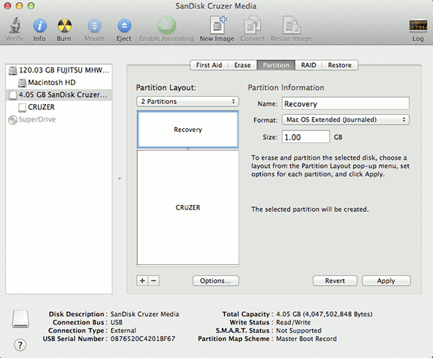Click the Write Status Read/Write value

pos(293,322)
